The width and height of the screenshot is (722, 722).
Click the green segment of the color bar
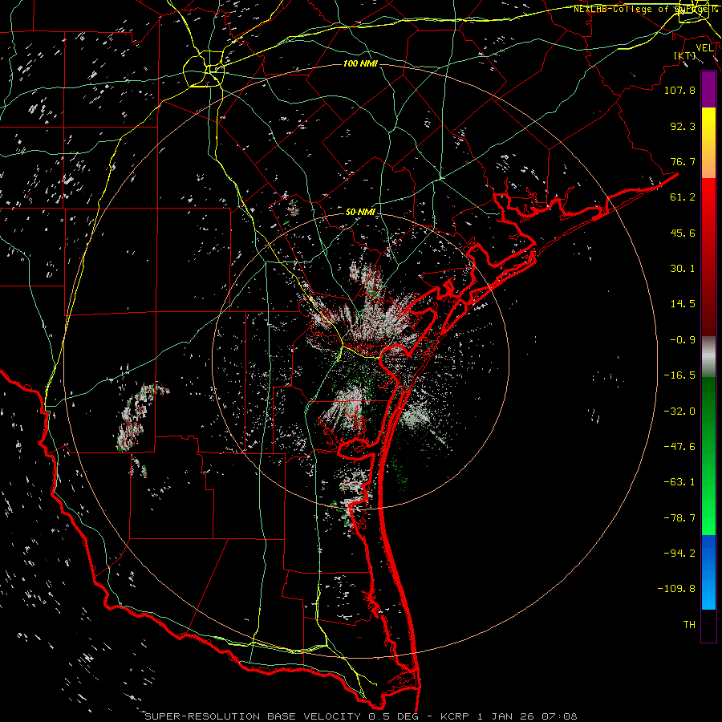[708, 456]
